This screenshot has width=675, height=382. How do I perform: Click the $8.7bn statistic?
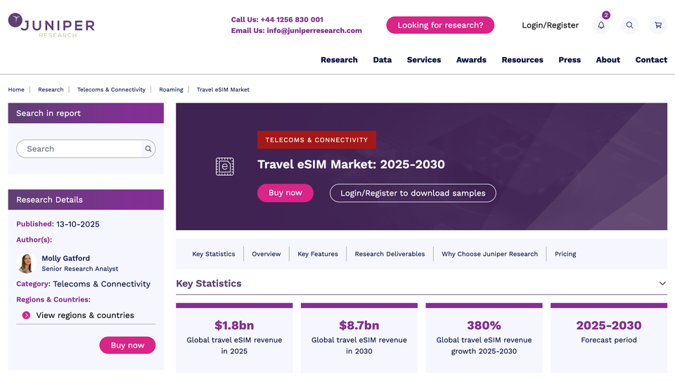[x=359, y=325]
